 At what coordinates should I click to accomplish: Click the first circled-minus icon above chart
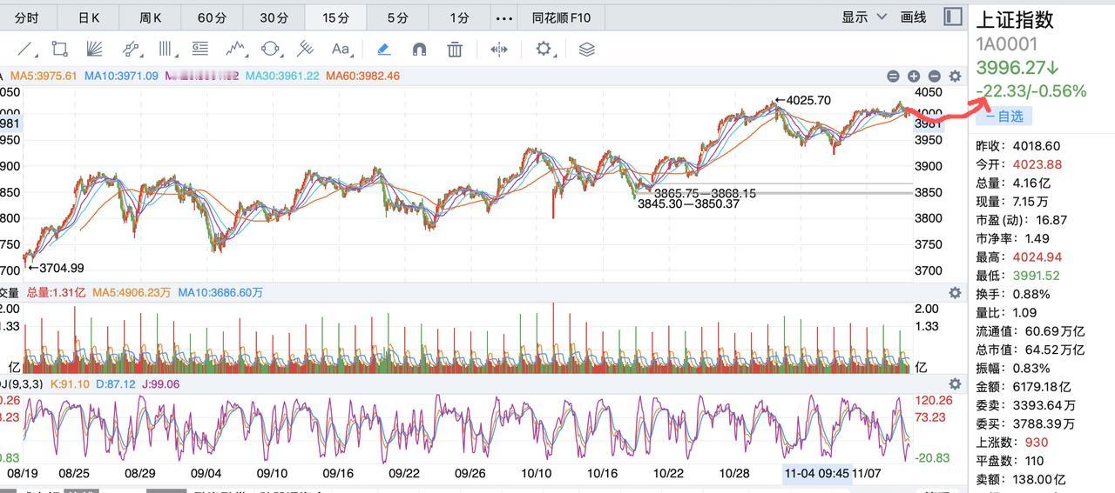click(x=893, y=77)
